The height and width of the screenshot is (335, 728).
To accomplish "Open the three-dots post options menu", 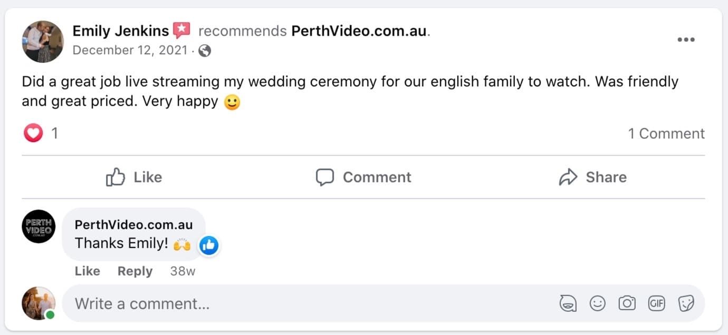I will click(685, 40).
